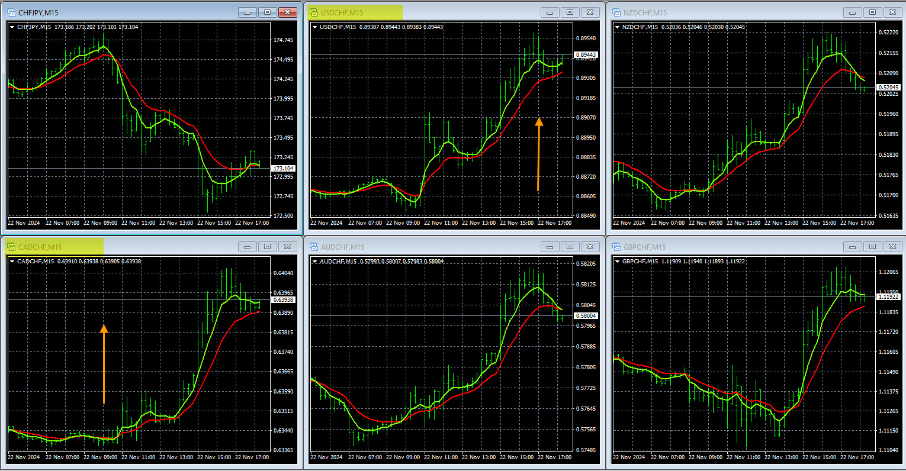Click the CHFJPY chart window icon
The width and height of the screenshot is (906, 471).
(11, 12)
